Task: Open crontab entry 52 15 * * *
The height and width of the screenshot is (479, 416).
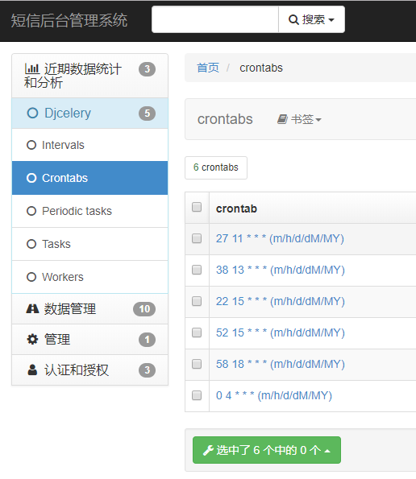Action: coord(281,332)
